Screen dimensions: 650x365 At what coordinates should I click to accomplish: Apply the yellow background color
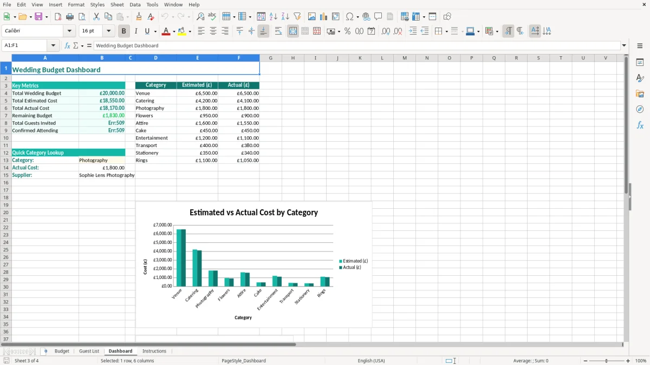coord(181,31)
